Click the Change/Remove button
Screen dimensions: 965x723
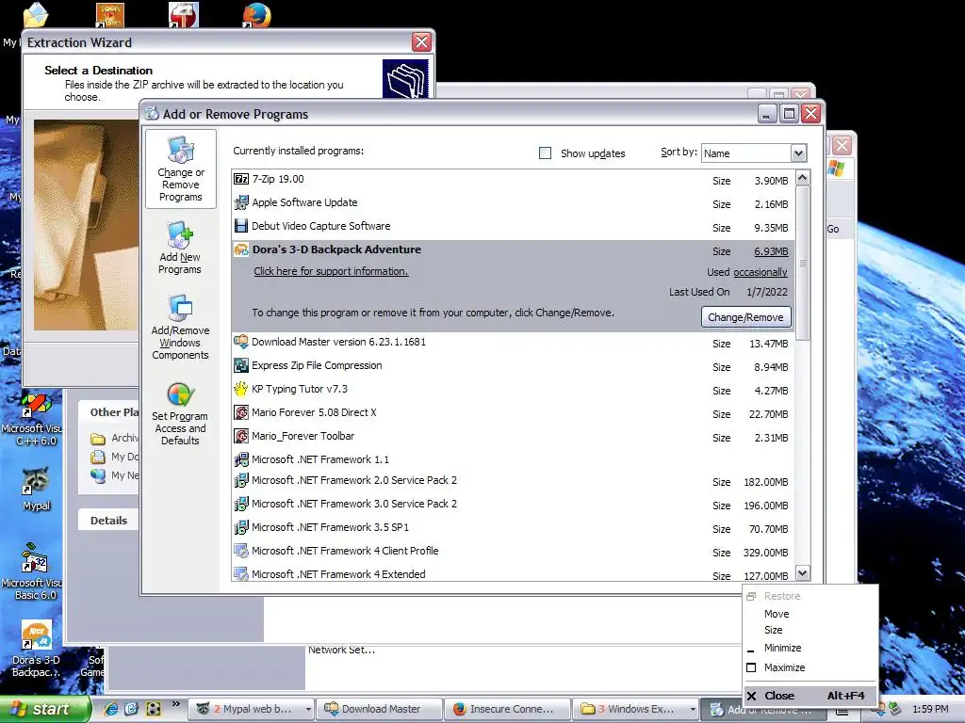(746, 317)
